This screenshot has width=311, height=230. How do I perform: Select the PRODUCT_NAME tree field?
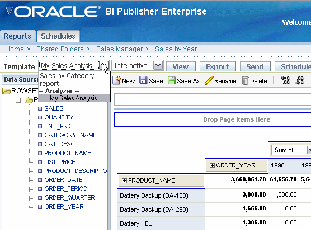pos(68,153)
